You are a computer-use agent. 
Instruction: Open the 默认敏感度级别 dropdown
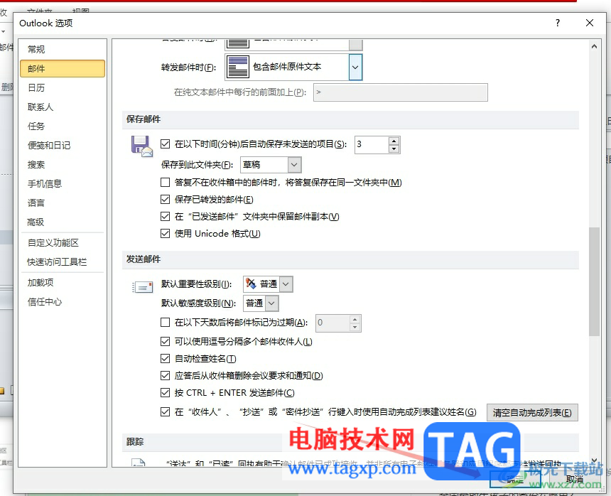(x=272, y=303)
